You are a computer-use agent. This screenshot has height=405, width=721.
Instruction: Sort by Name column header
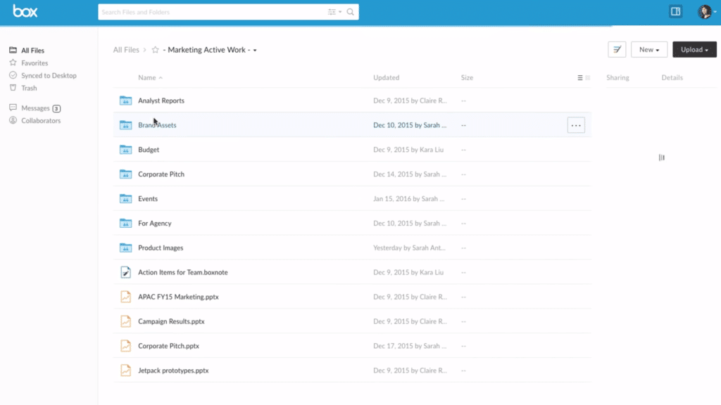(150, 77)
